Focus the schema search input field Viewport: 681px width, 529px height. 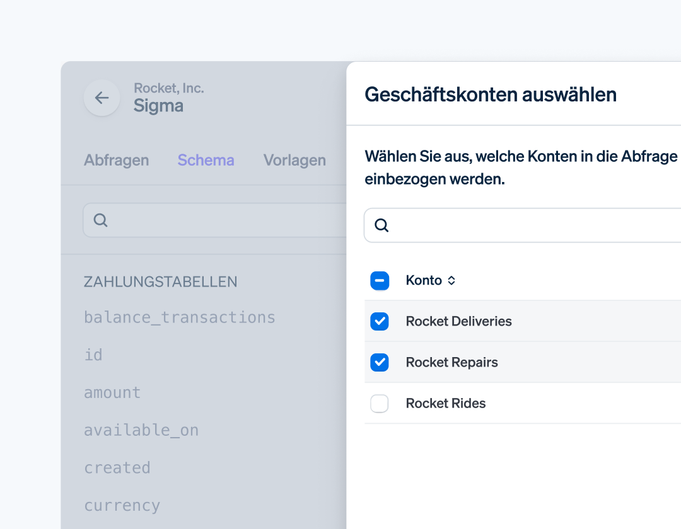pos(215,220)
